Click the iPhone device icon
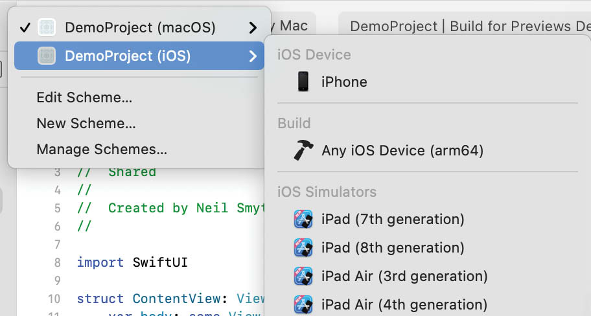 click(303, 82)
